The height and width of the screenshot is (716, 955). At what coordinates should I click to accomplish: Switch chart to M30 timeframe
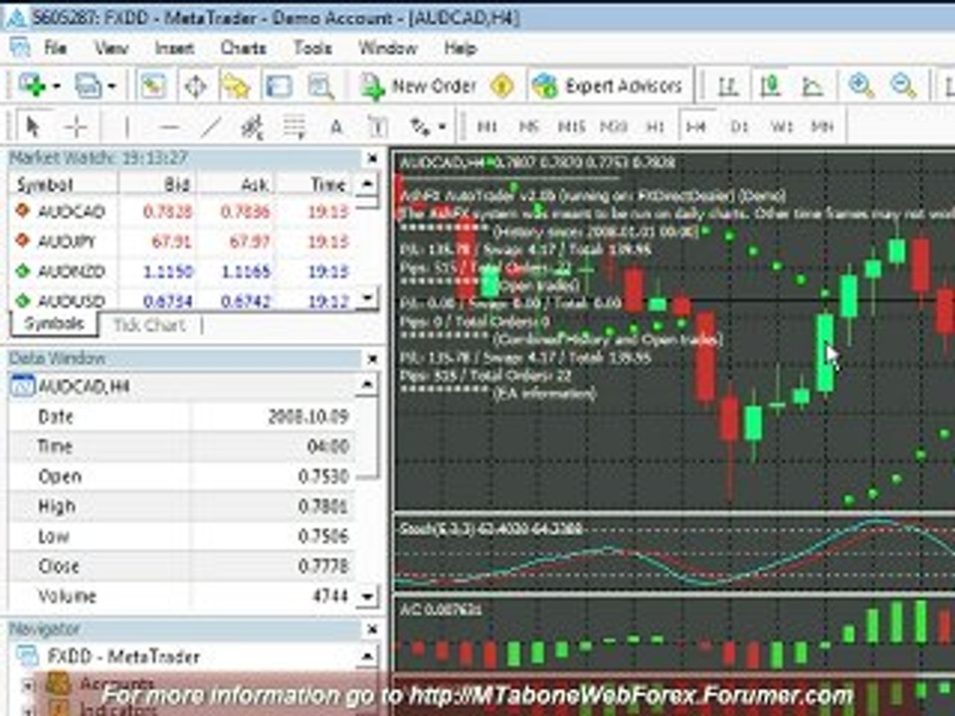point(614,126)
